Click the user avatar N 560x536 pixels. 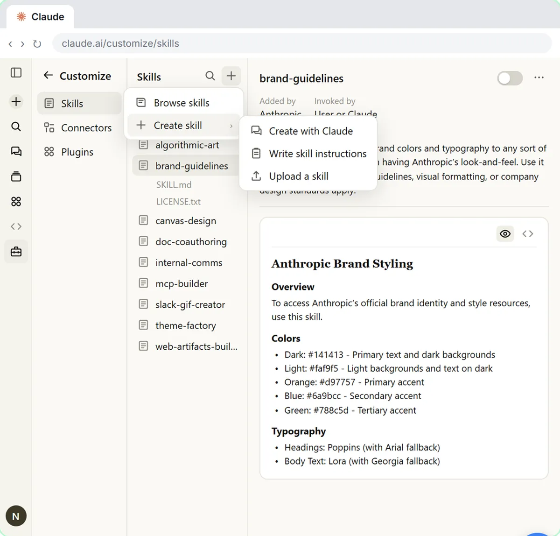tap(16, 516)
